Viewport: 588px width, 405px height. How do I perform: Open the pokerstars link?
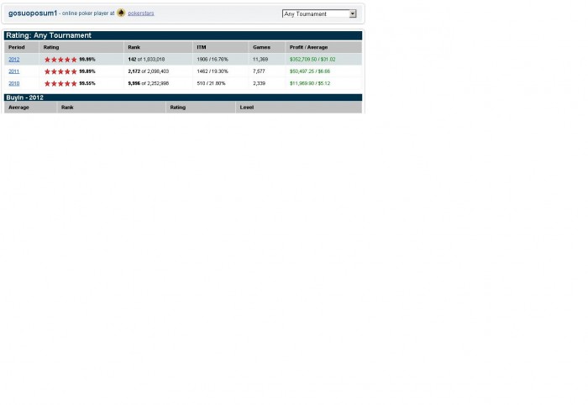point(141,13)
